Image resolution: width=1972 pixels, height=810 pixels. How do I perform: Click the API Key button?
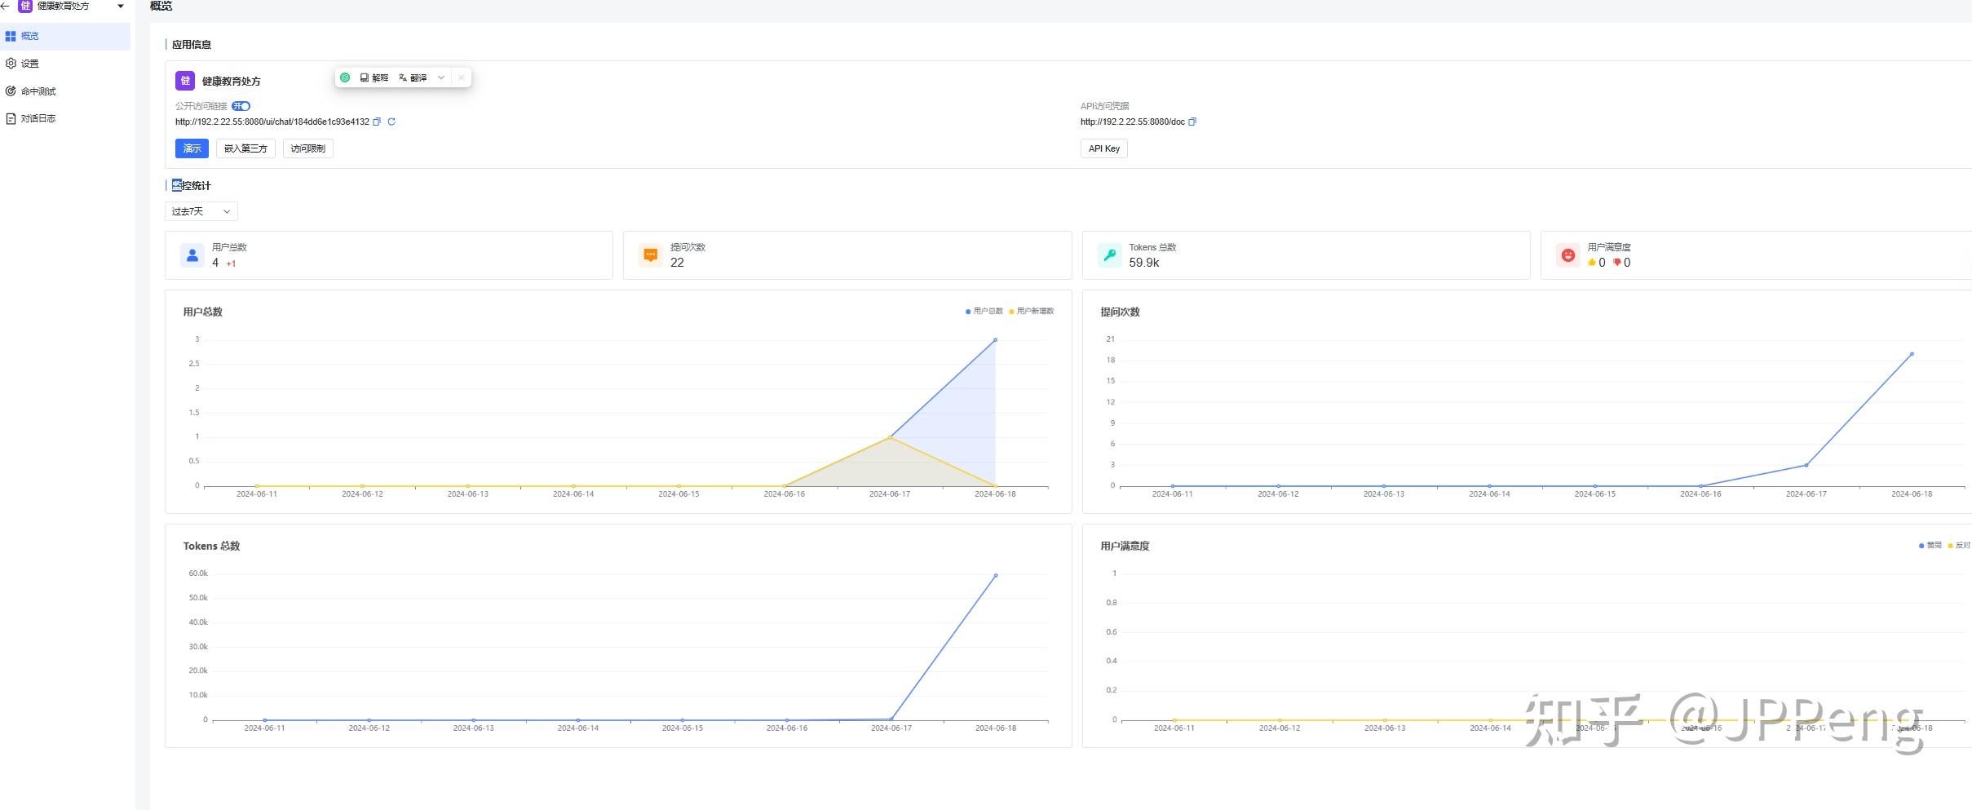[x=1103, y=148]
